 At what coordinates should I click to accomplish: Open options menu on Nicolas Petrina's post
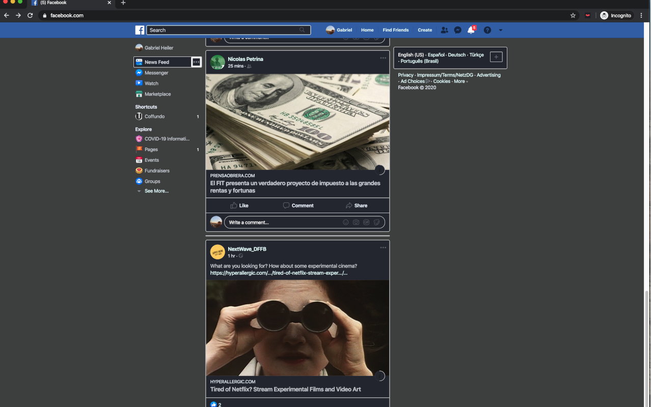pos(383,58)
